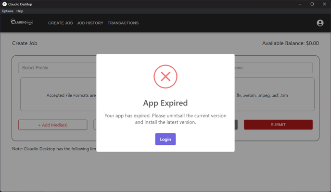Image resolution: width=331 pixels, height=192 pixels.
Task: Switch to the TRANSACTIONS tab
Action: pyautogui.click(x=123, y=23)
